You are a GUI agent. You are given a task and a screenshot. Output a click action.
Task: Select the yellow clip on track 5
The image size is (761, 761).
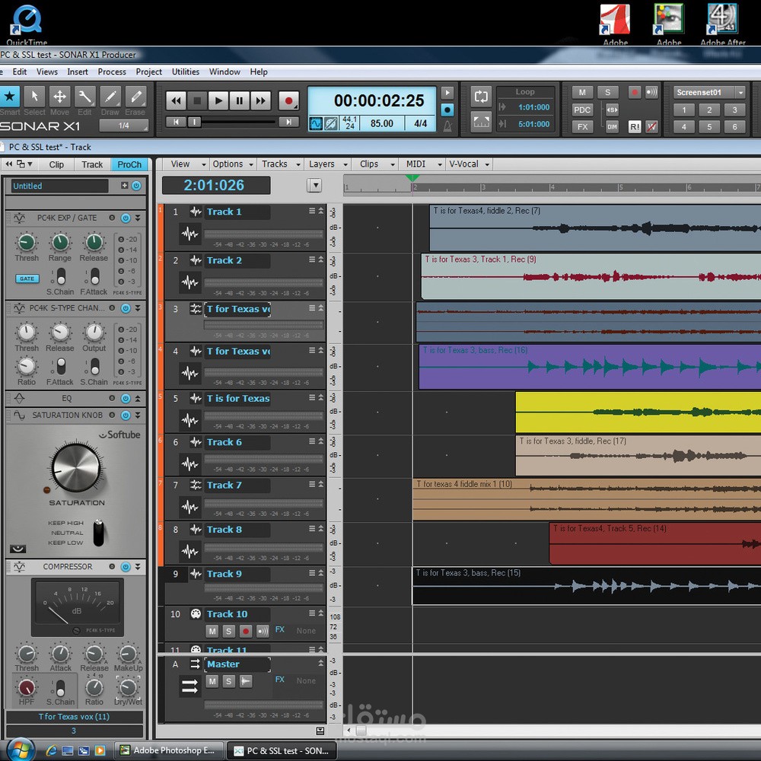[638, 412]
